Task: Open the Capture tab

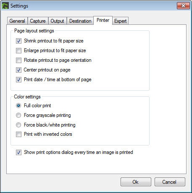Action: pos(38,21)
